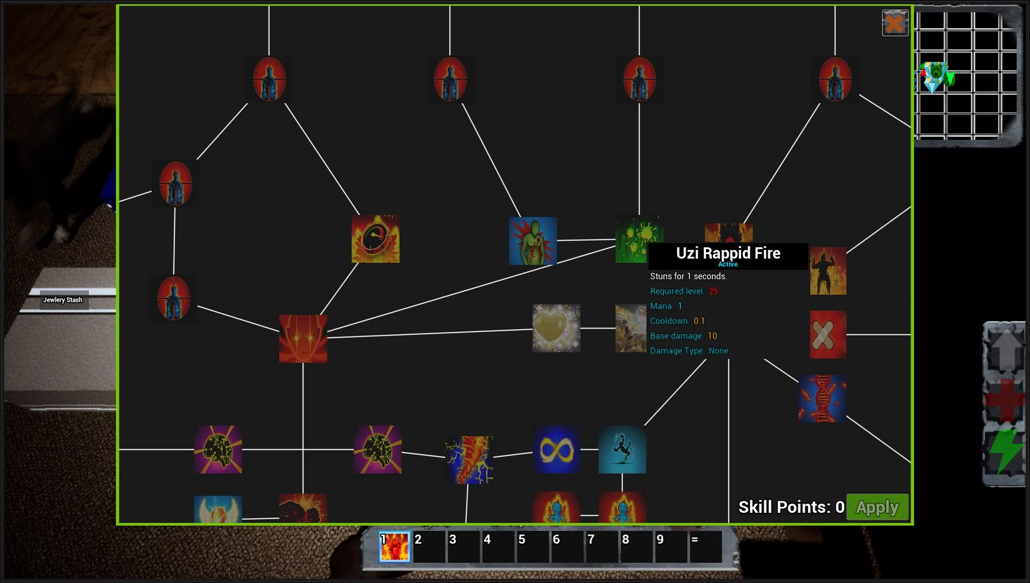Image resolution: width=1030 pixels, height=583 pixels.
Task: Pick the blue body with red burst skill
Action: coord(533,241)
